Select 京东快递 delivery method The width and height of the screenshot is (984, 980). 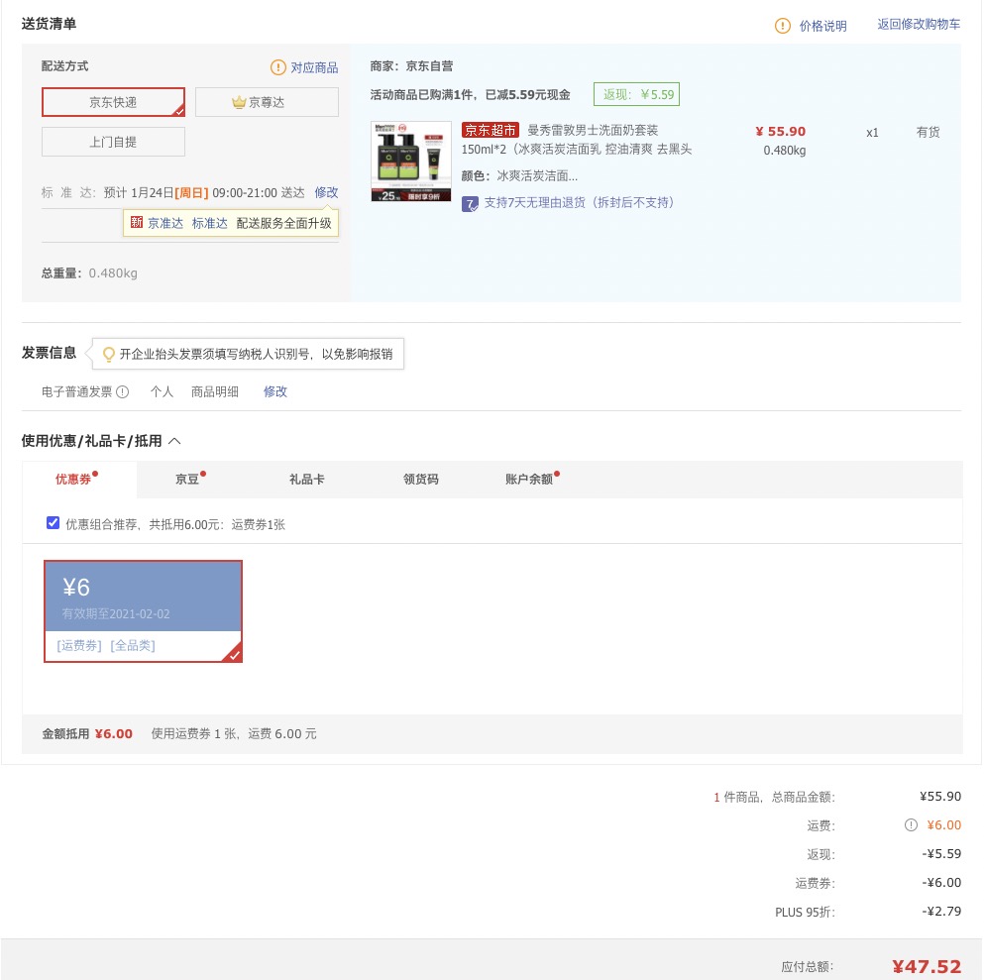click(x=113, y=102)
